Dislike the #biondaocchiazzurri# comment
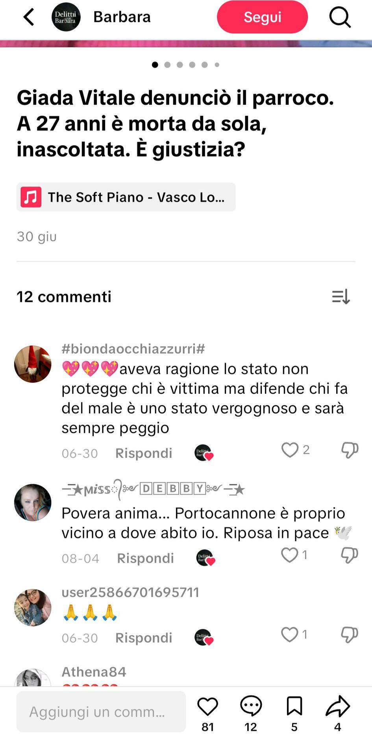Image resolution: width=372 pixels, height=748 pixels. click(350, 450)
